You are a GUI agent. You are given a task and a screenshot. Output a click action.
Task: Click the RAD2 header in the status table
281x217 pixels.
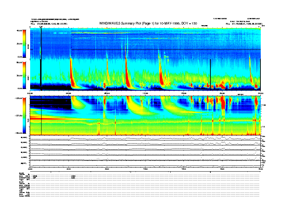[22, 173]
